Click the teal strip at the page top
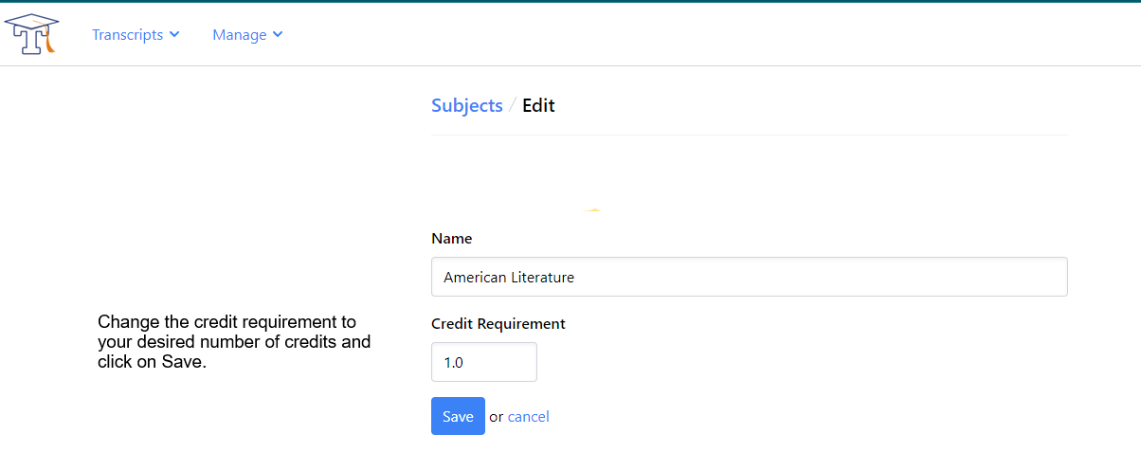 pyautogui.click(x=570, y=1)
